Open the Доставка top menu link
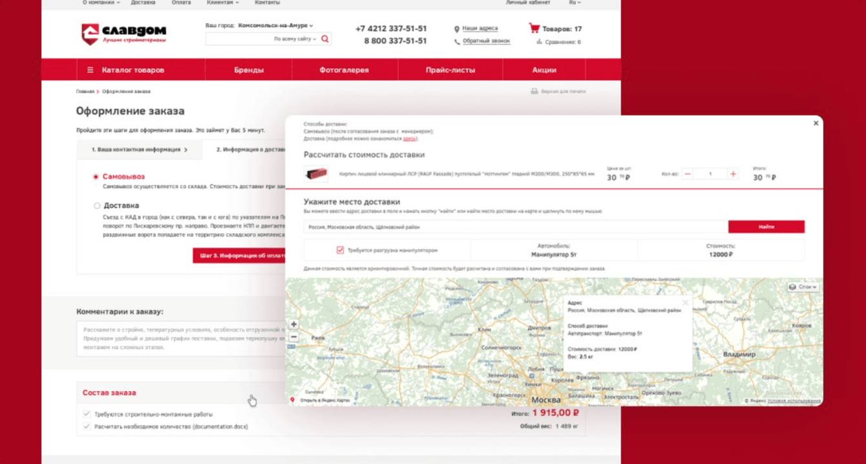Viewport: 866px width, 464px height. (x=143, y=3)
